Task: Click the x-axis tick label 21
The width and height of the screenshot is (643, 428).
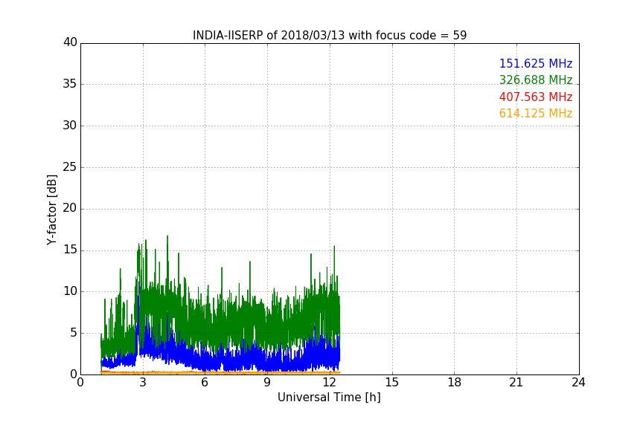Action: point(516,383)
